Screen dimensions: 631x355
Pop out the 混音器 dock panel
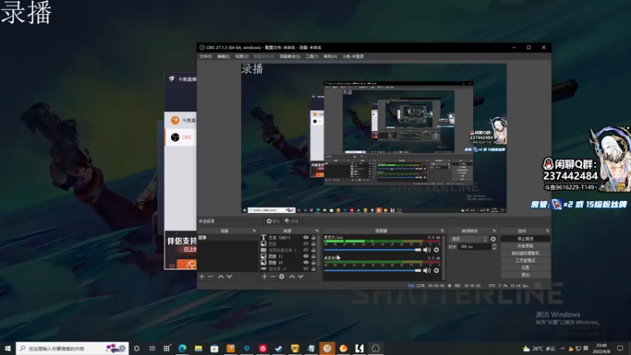click(x=442, y=230)
